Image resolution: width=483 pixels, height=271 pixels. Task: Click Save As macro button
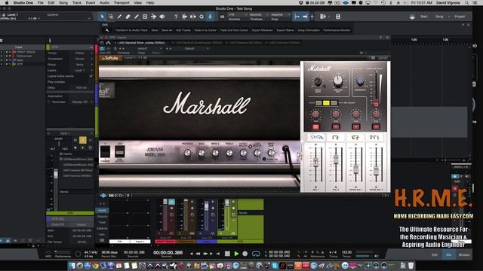coord(167,30)
